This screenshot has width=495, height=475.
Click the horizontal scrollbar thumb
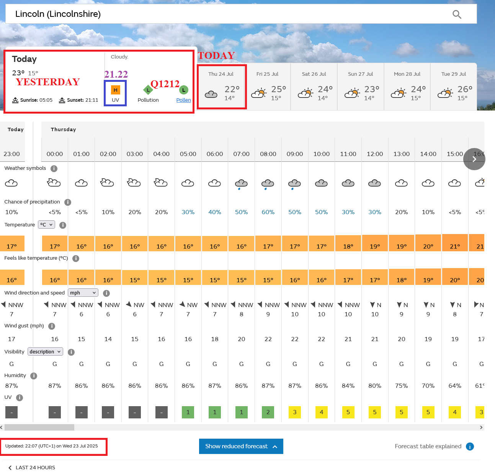(x=39, y=427)
